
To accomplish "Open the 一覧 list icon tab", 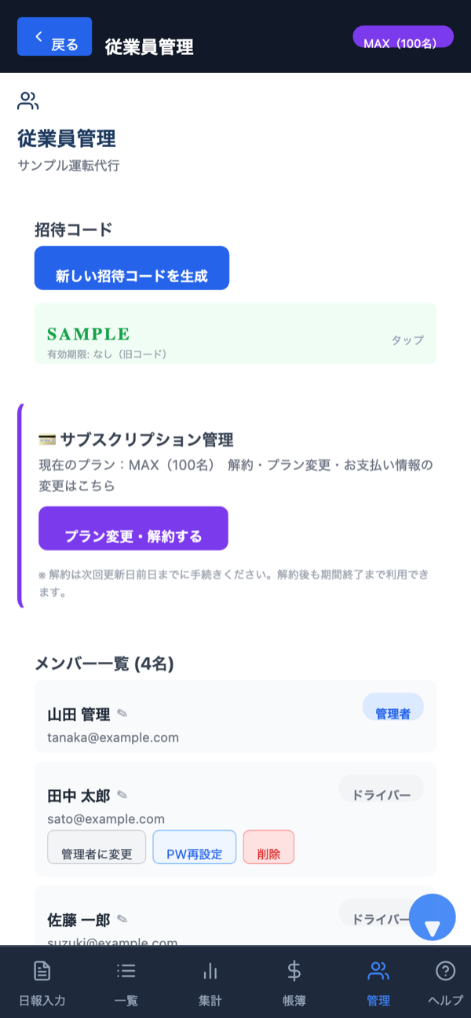I will [126, 982].
